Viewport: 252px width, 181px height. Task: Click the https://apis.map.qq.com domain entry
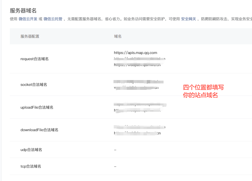[135, 53]
